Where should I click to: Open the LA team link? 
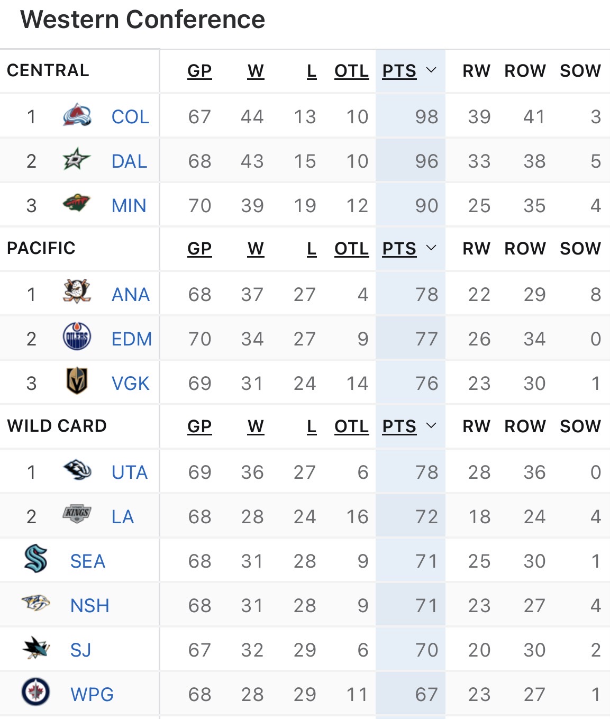122,517
